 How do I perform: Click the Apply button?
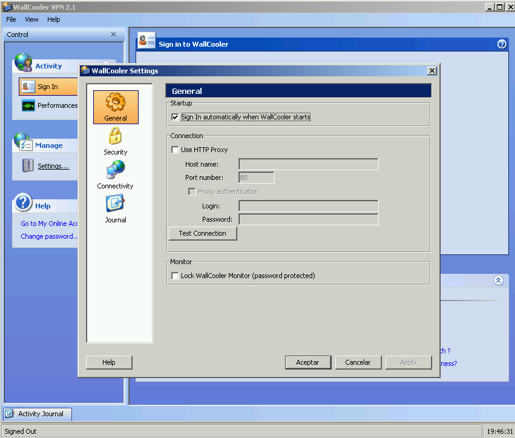pos(408,362)
